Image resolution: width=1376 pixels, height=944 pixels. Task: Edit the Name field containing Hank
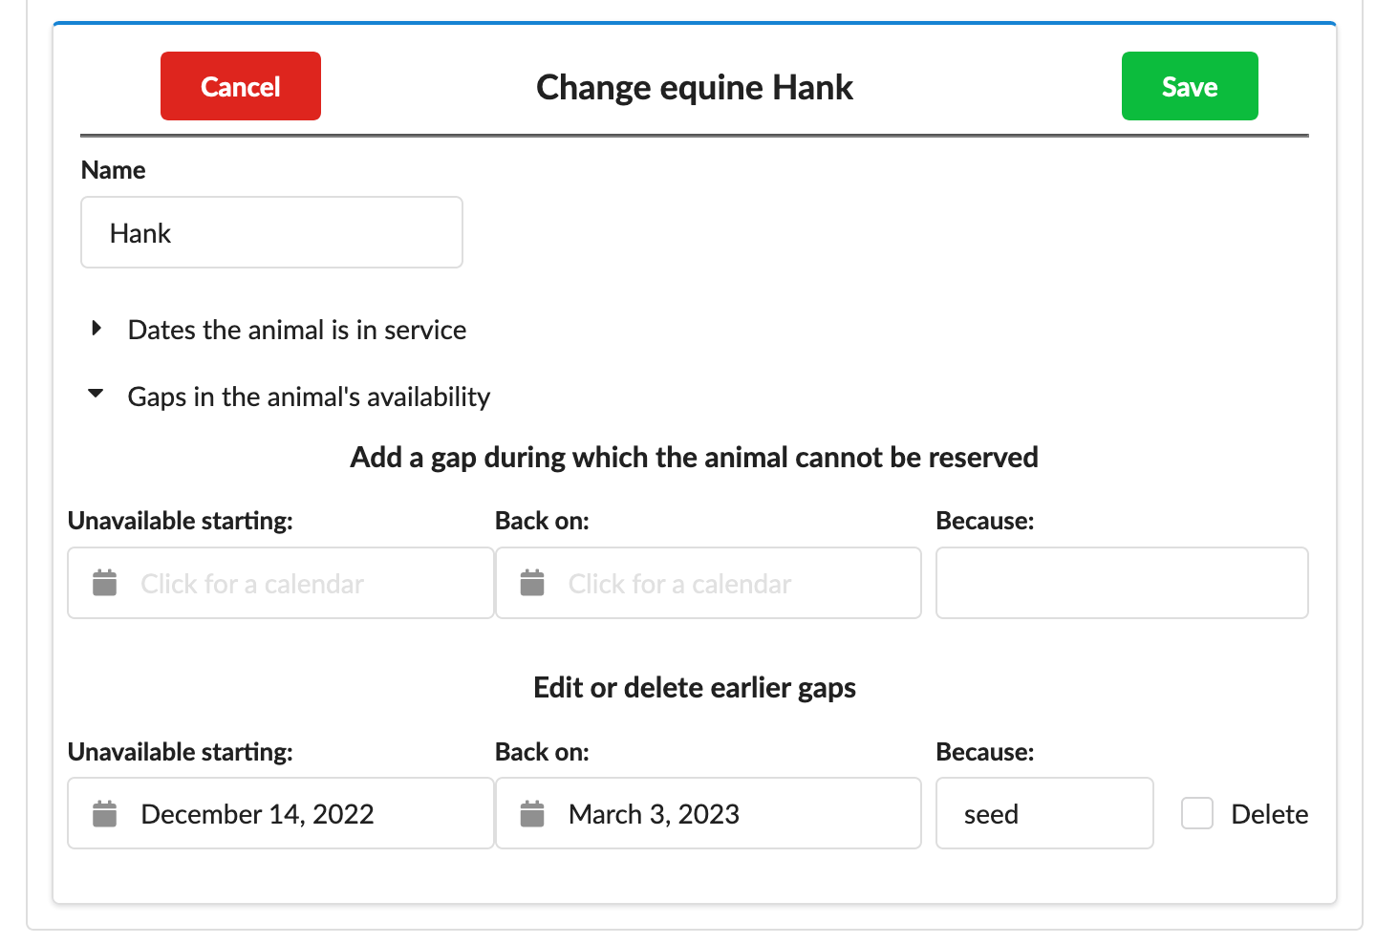(x=271, y=232)
